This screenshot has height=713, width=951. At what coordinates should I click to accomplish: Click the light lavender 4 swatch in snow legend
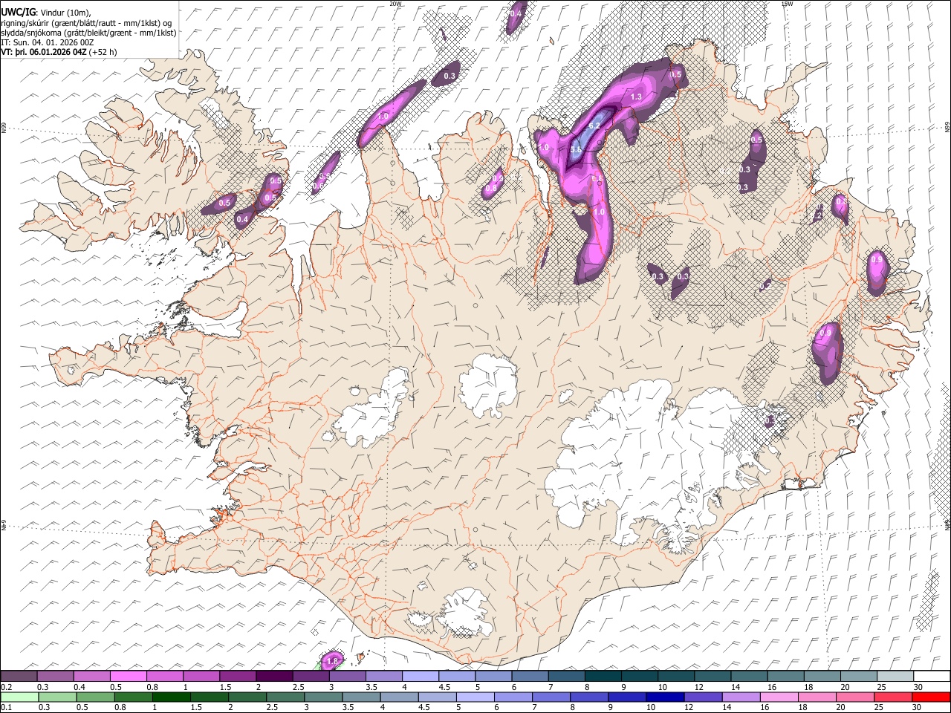tap(420, 676)
